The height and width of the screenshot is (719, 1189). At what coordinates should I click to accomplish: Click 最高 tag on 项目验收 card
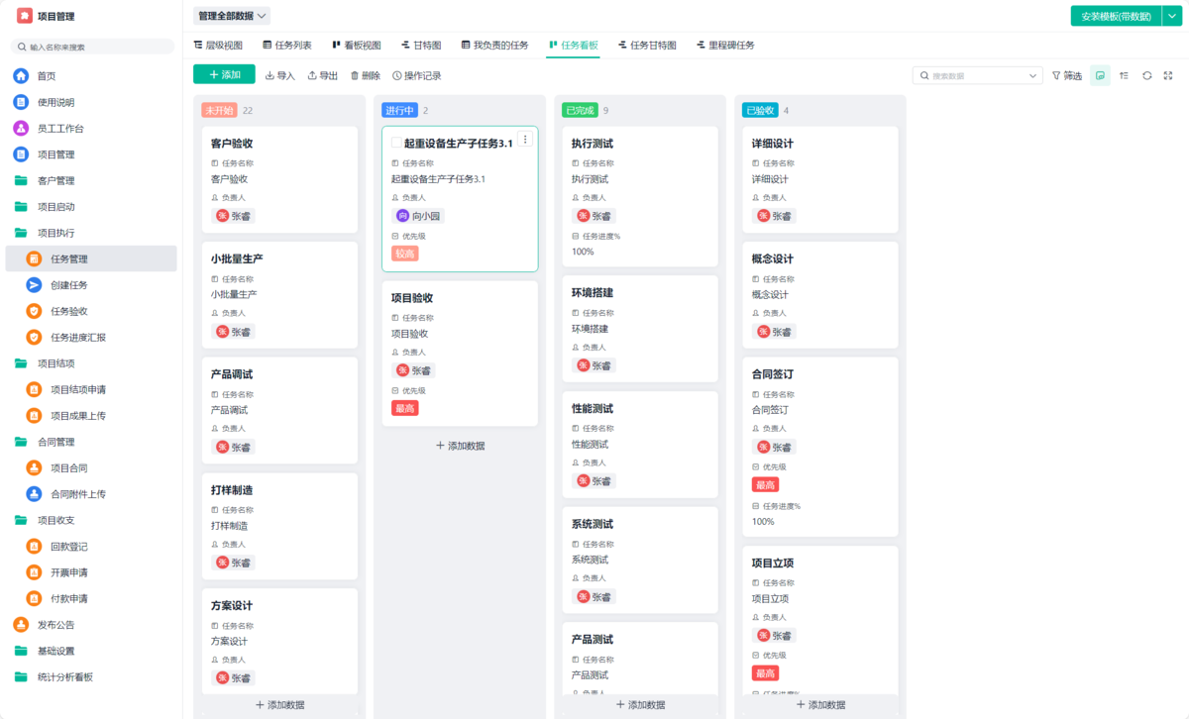pos(405,408)
